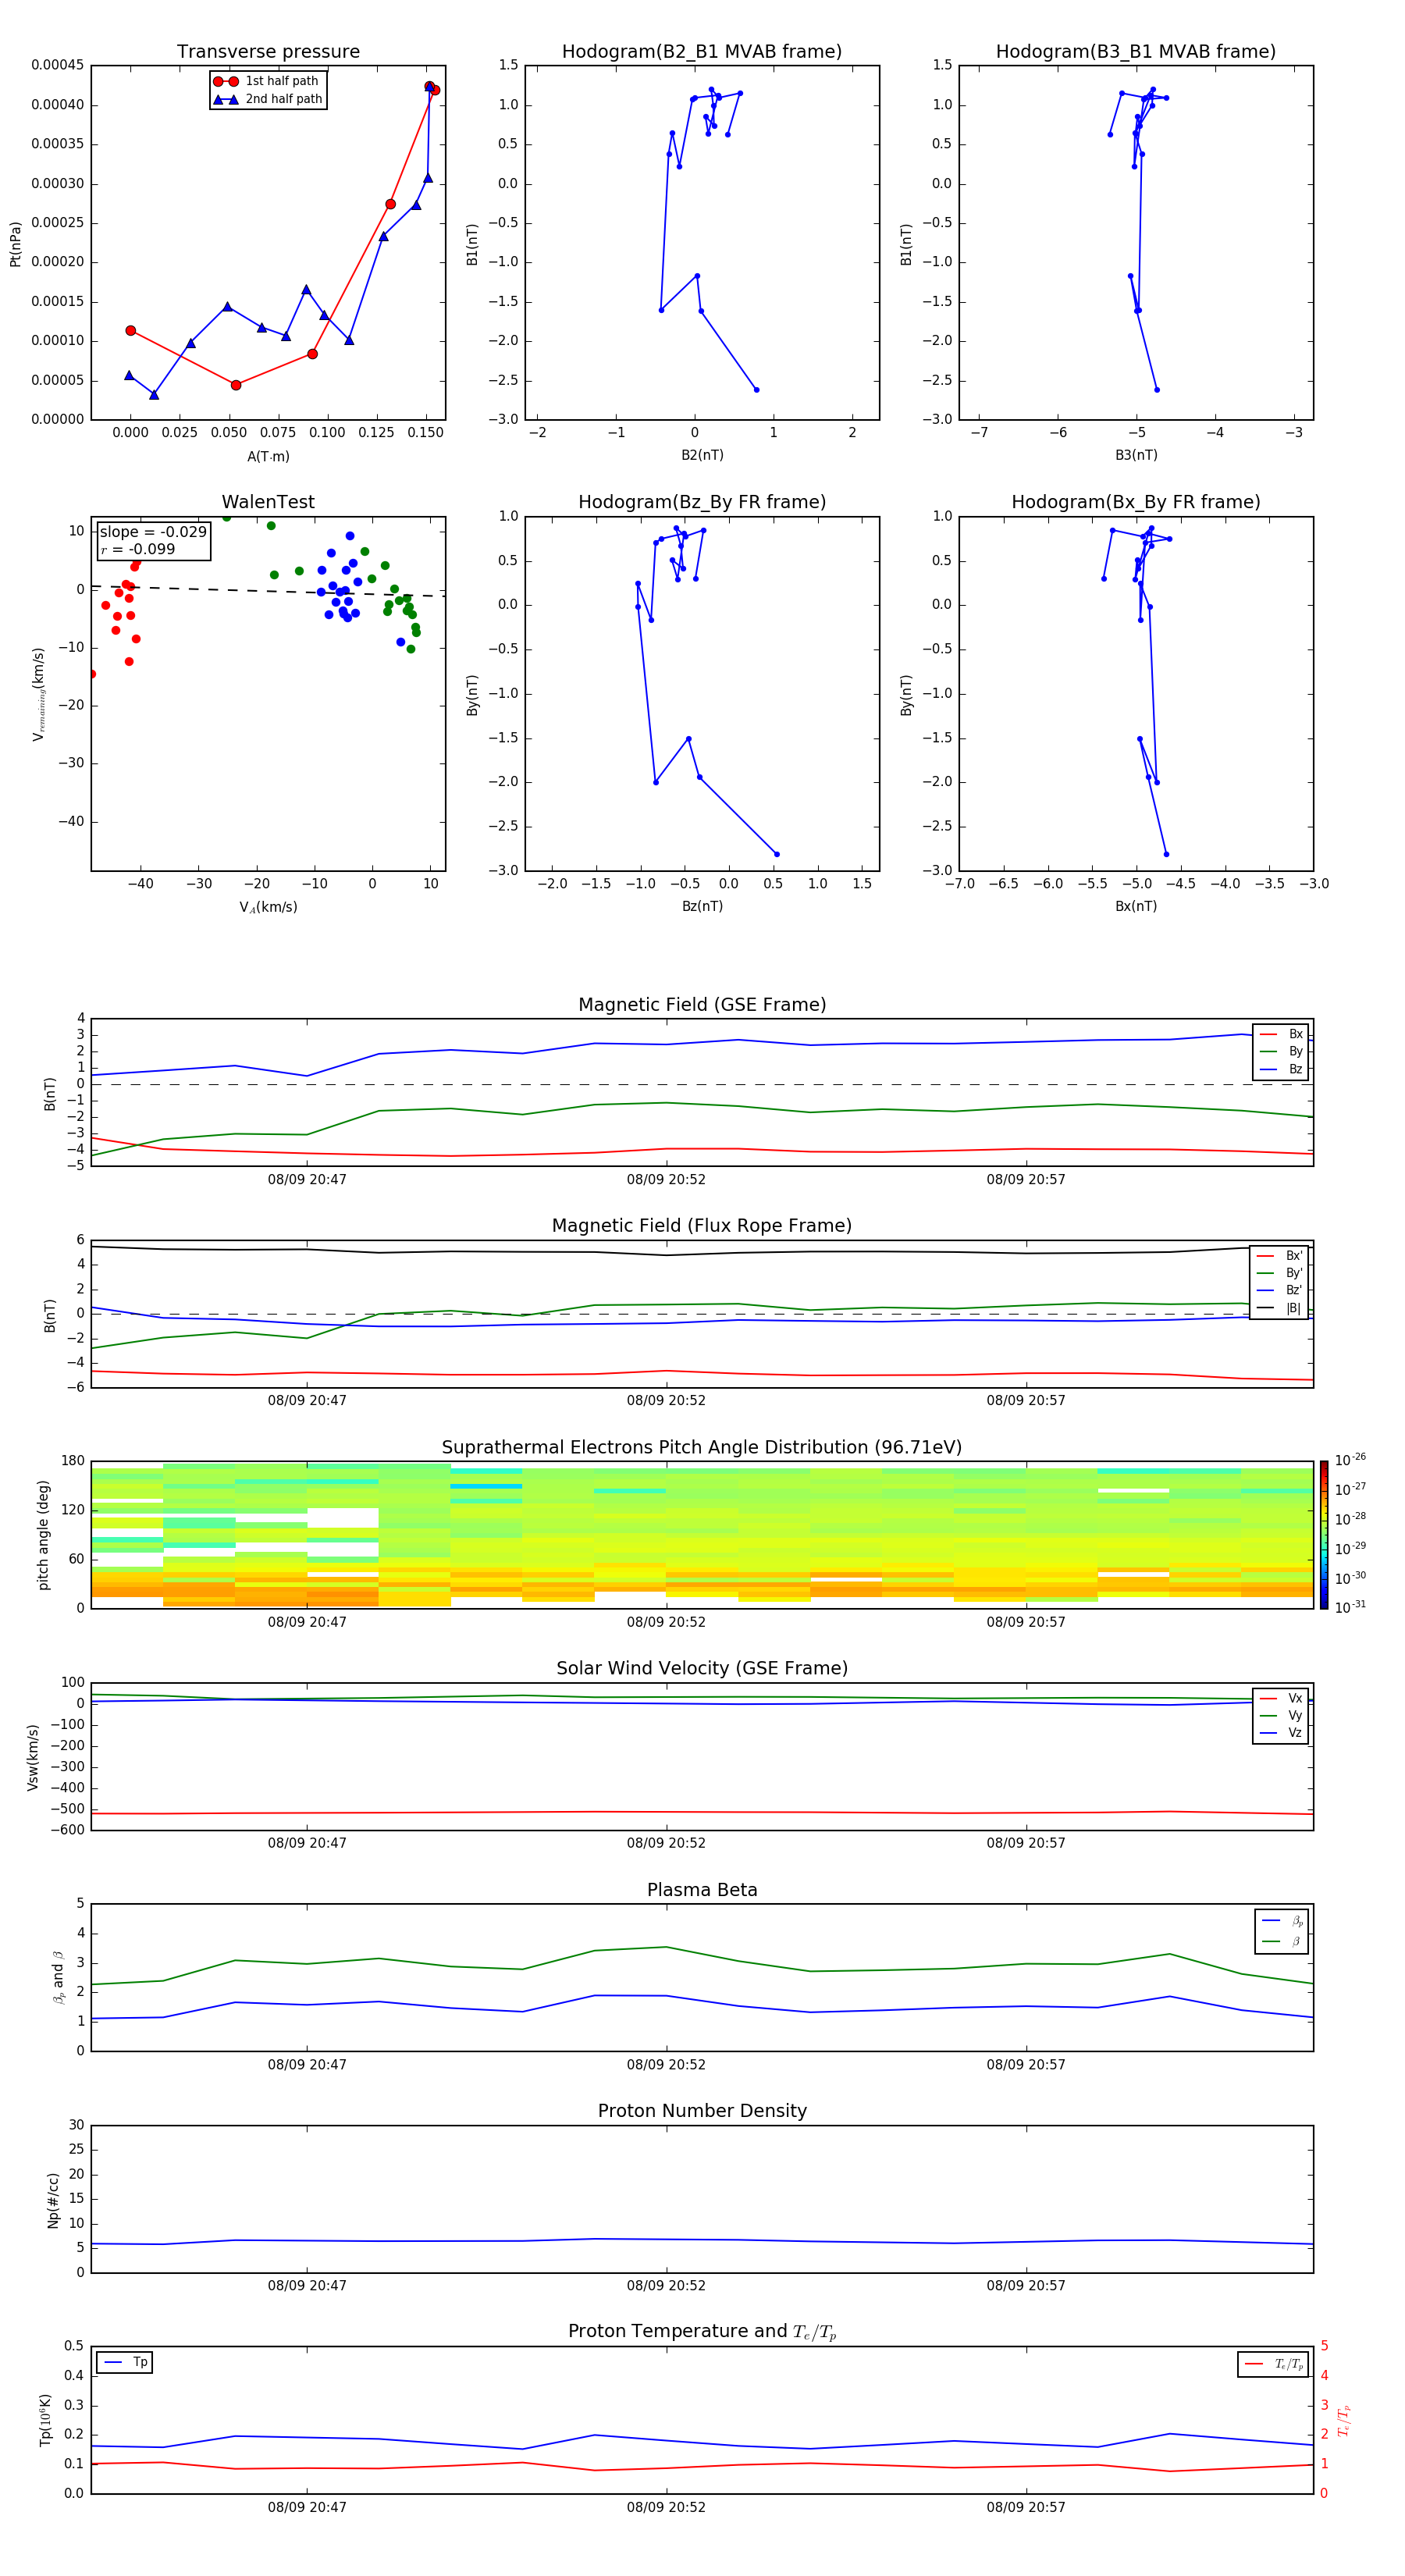The width and height of the screenshot is (1405, 2576).
Task: Select the βp legend entry in Plasma Beta
Action: pos(1283,1921)
